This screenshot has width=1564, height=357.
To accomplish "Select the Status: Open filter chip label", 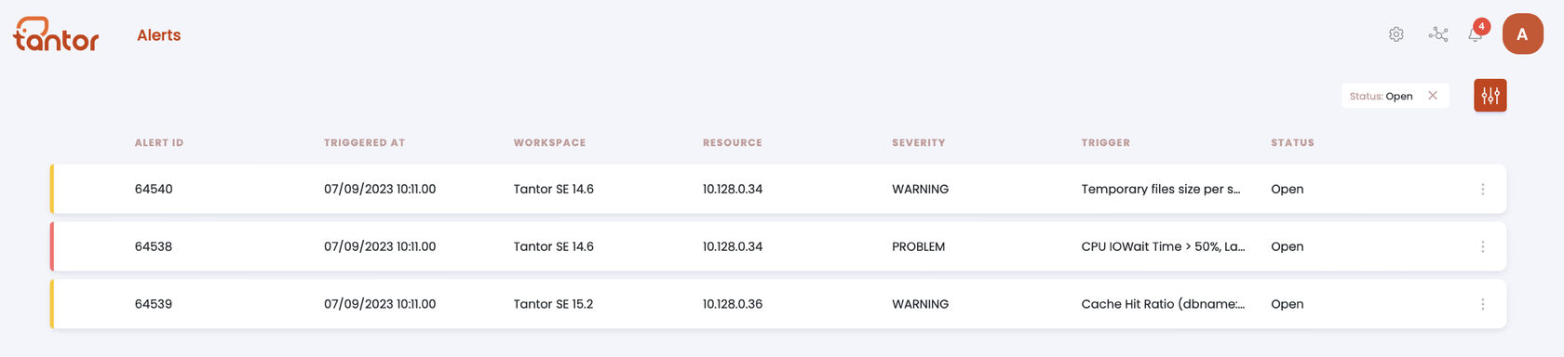I will [1381, 96].
